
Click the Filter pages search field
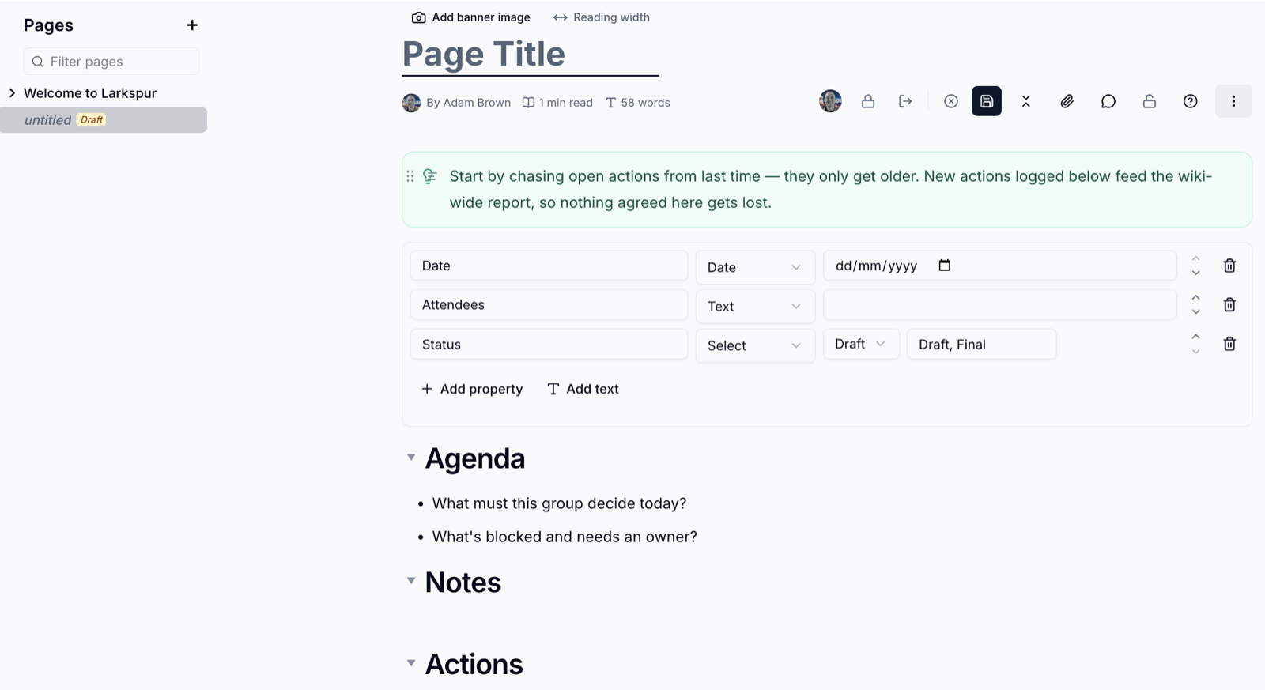111,62
